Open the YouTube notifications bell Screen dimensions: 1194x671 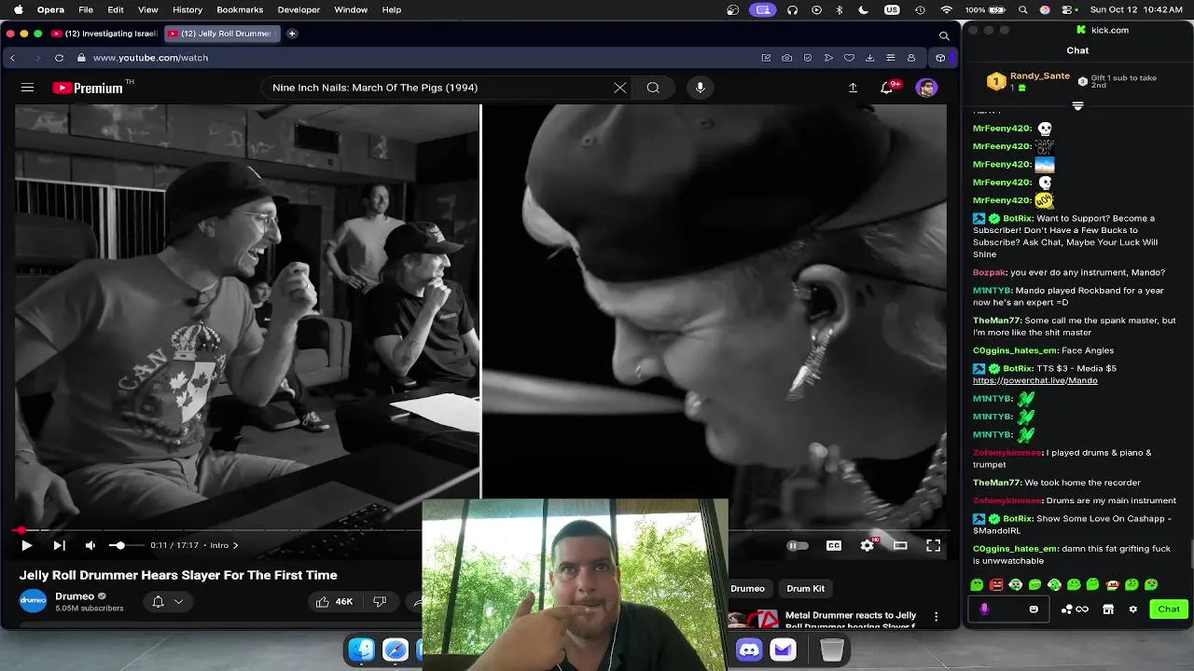pos(887,88)
